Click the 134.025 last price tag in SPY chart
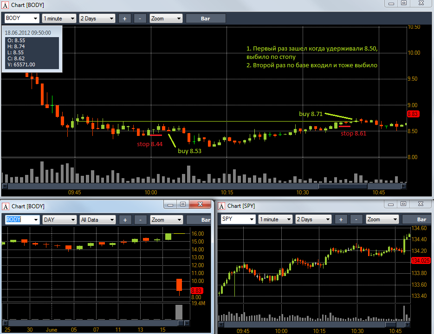Viewport: 434px width, 334px height. pyautogui.click(x=421, y=260)
